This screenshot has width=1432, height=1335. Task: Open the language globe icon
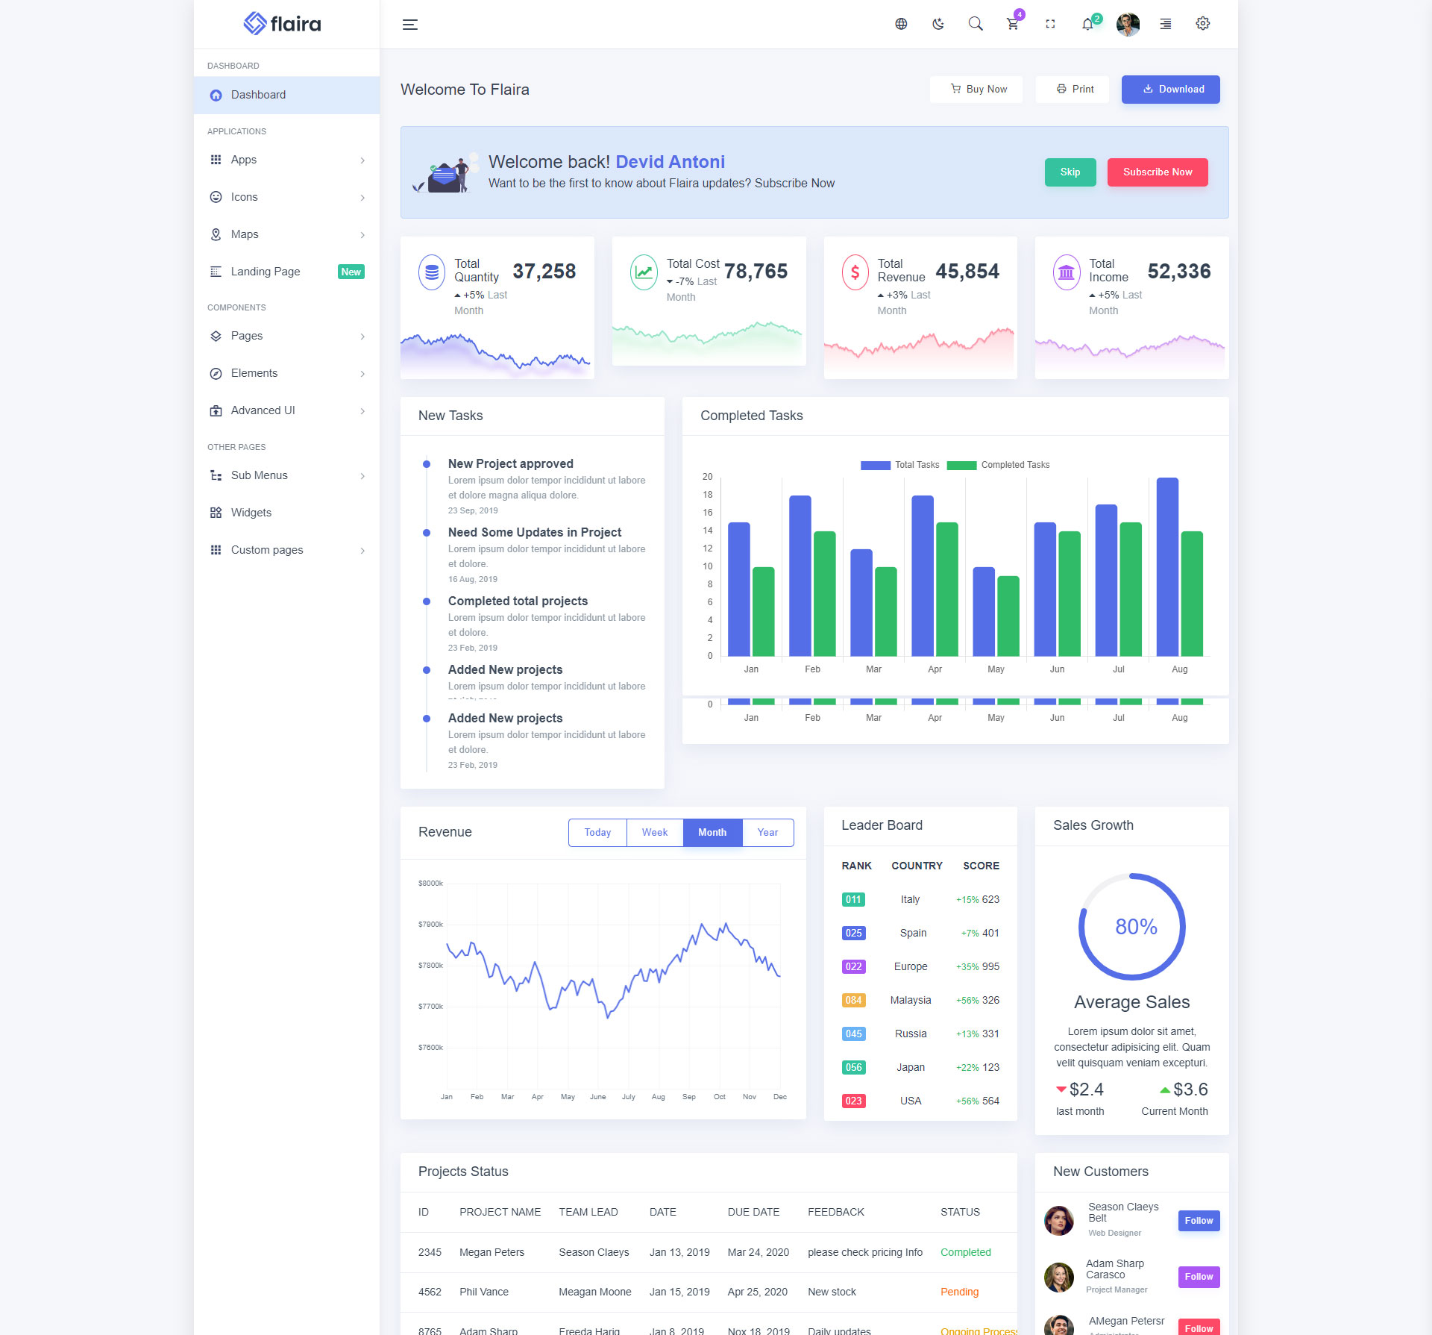click(x=901, y=24)
